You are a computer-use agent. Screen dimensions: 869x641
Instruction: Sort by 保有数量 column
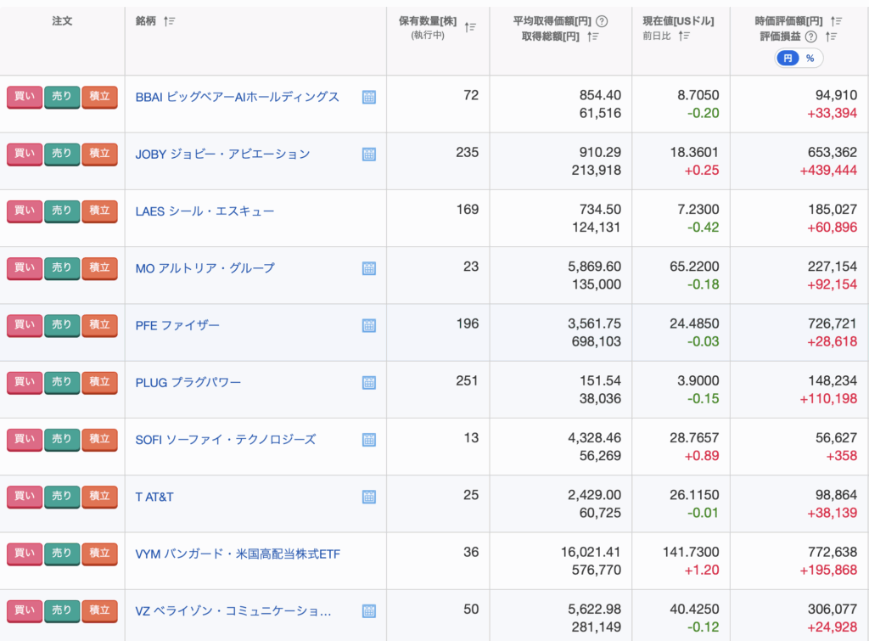click(470, 27)
